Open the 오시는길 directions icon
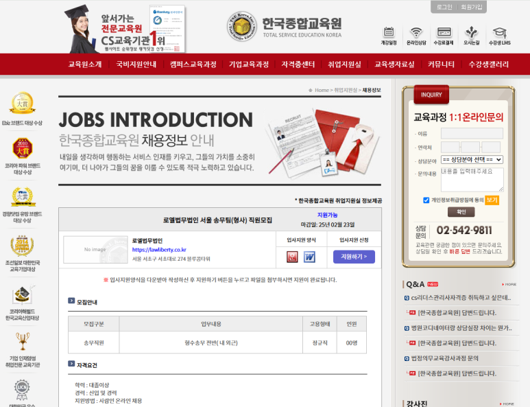 click(471, 36)
